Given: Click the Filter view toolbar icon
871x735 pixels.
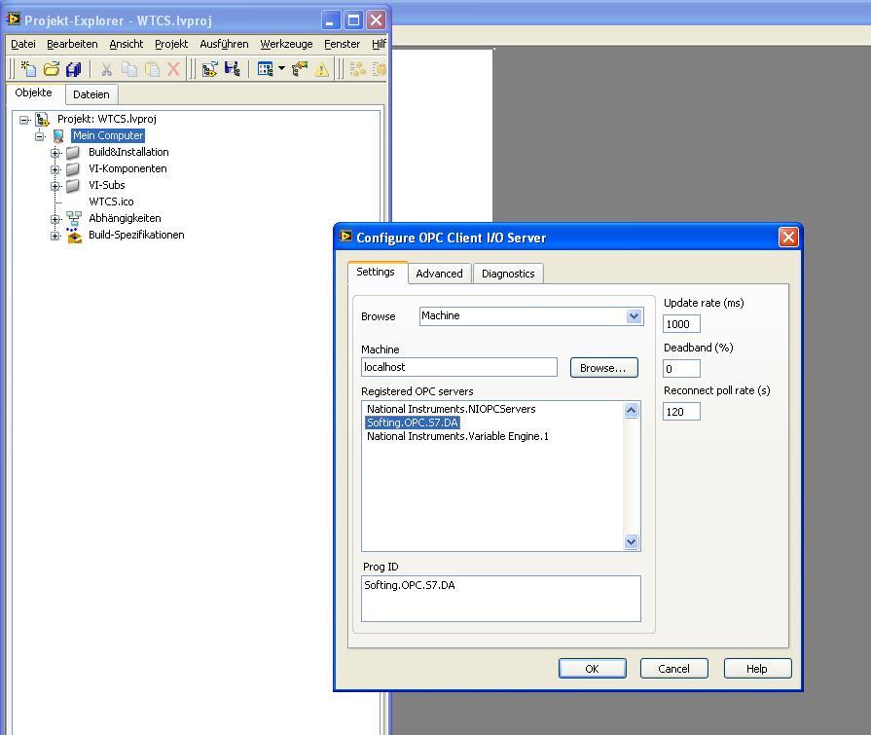Looking at the screenshot, I should pyautogui.click(x=265, y=69).
